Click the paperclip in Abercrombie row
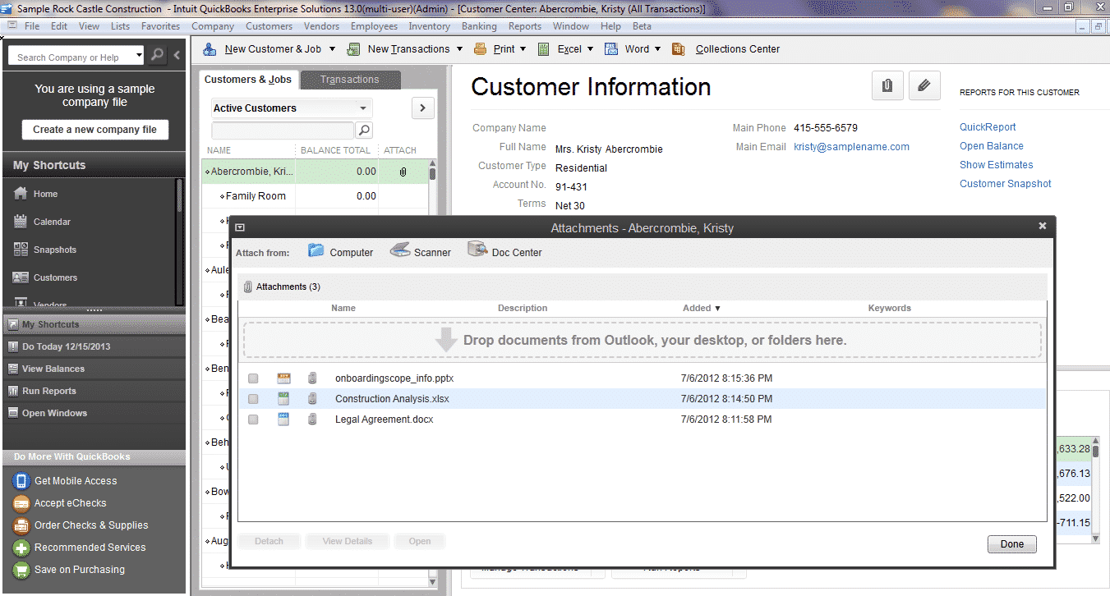 [x=403, y=172]
